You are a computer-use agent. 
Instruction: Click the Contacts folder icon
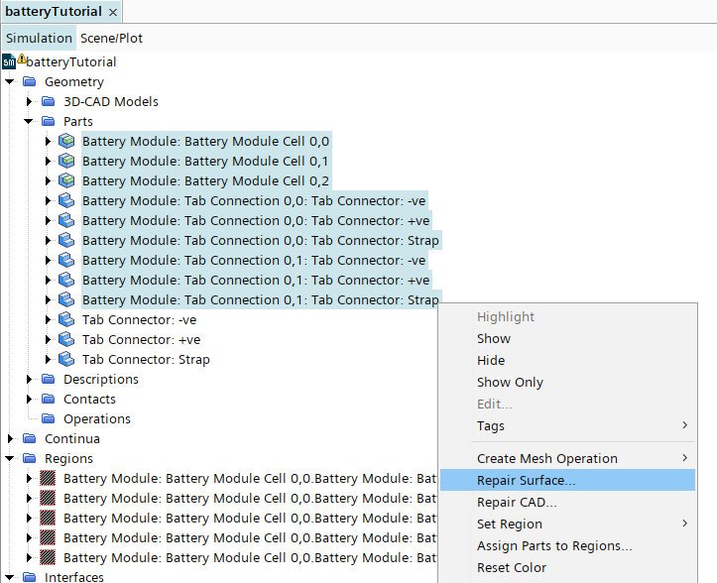pyautogui.click(x=48, y=399)
